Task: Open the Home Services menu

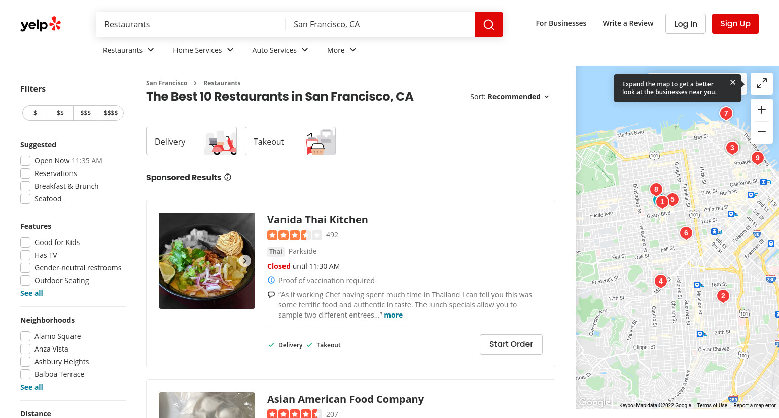Action: click(x=203, y=50)
